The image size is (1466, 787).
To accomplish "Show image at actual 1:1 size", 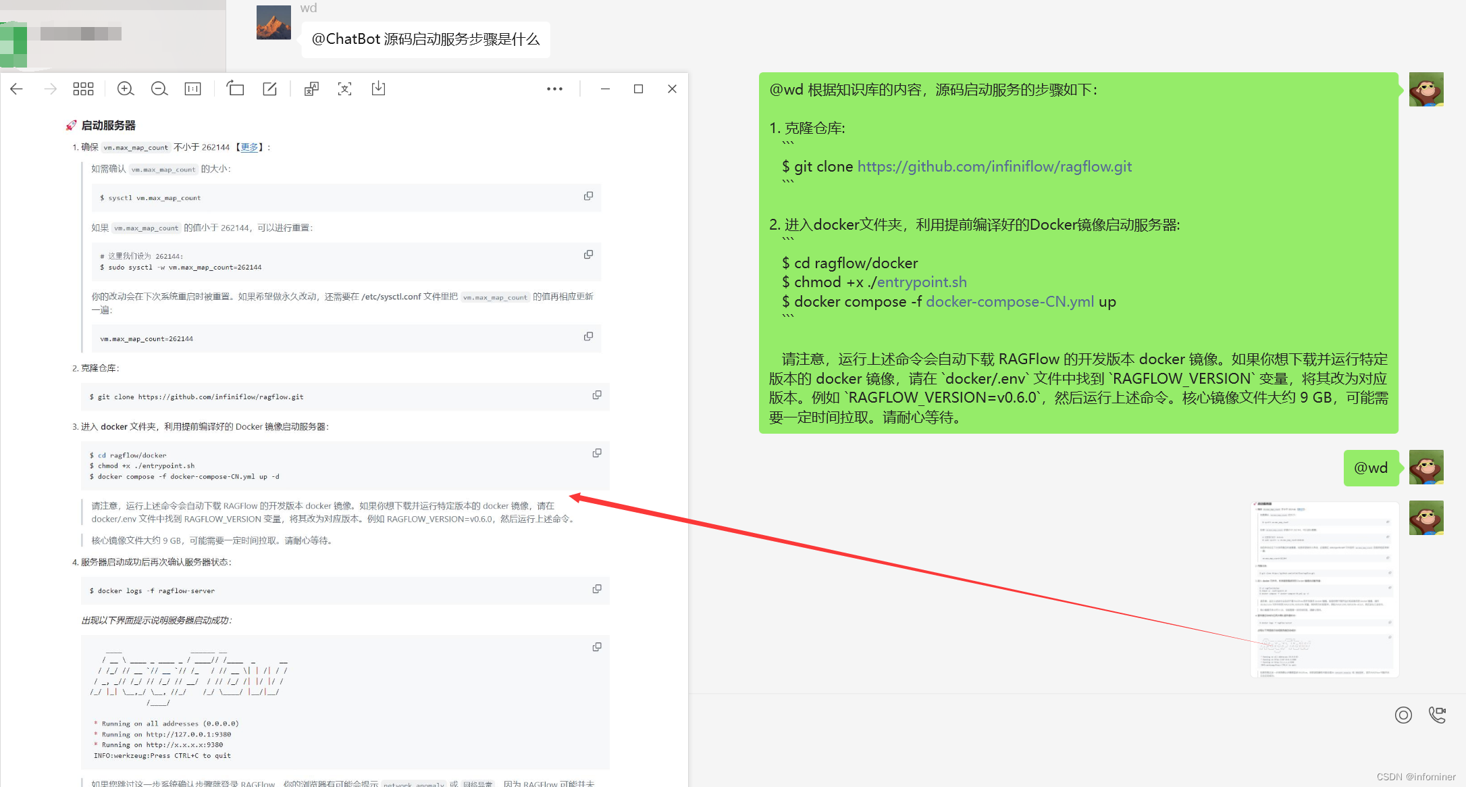I will pyautogui.click(x=192, y=88).
